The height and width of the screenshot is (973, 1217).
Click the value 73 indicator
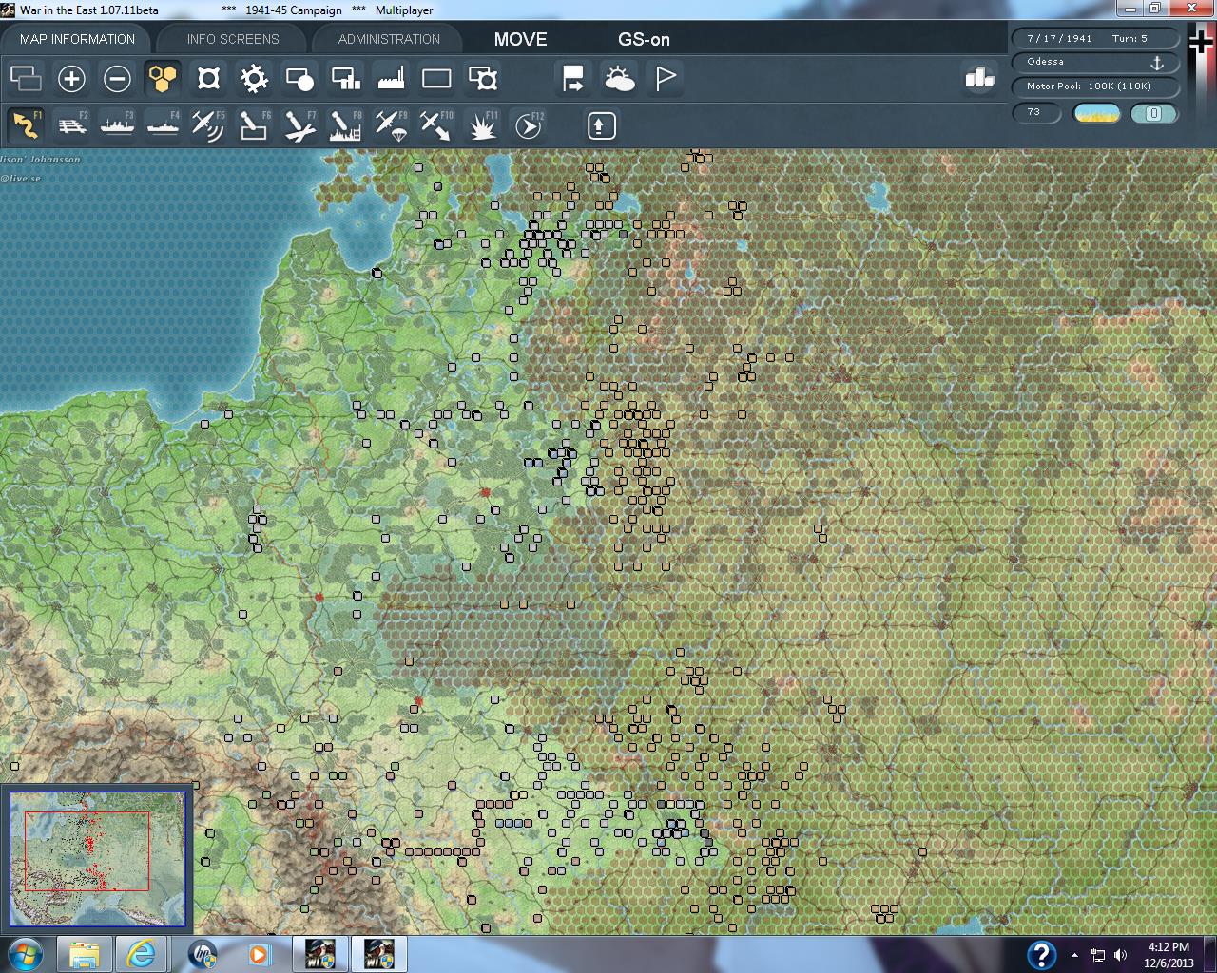(x=1035, y=113)
